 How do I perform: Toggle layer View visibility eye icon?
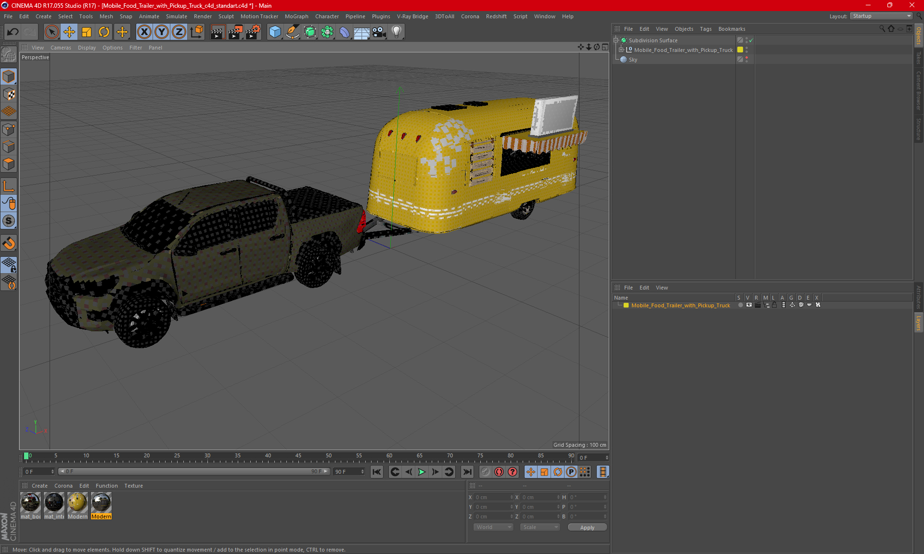pos(749,305)
